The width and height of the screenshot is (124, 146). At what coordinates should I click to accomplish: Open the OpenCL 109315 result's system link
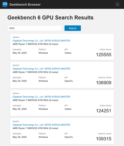tap(41, 125)
